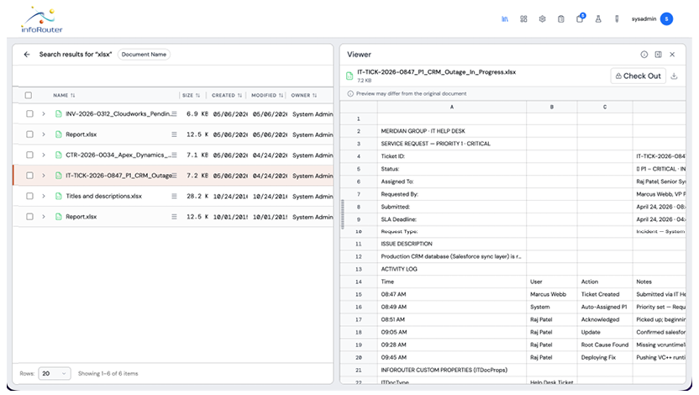Open row menu for last Report.xlsx
The height and width of the screenshot is (395, 699).
[174, 216]
